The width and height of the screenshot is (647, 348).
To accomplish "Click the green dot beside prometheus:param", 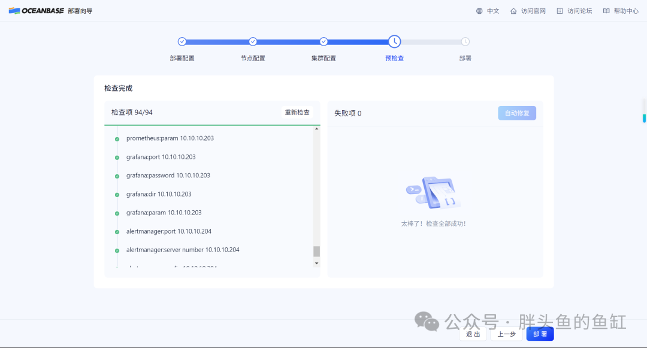I will [x=117, y=139].
